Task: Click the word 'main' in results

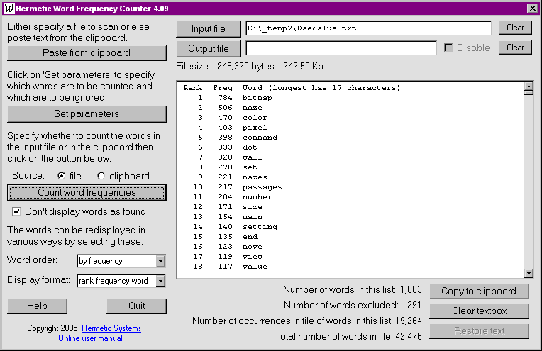Action: [x=253, y=217]
